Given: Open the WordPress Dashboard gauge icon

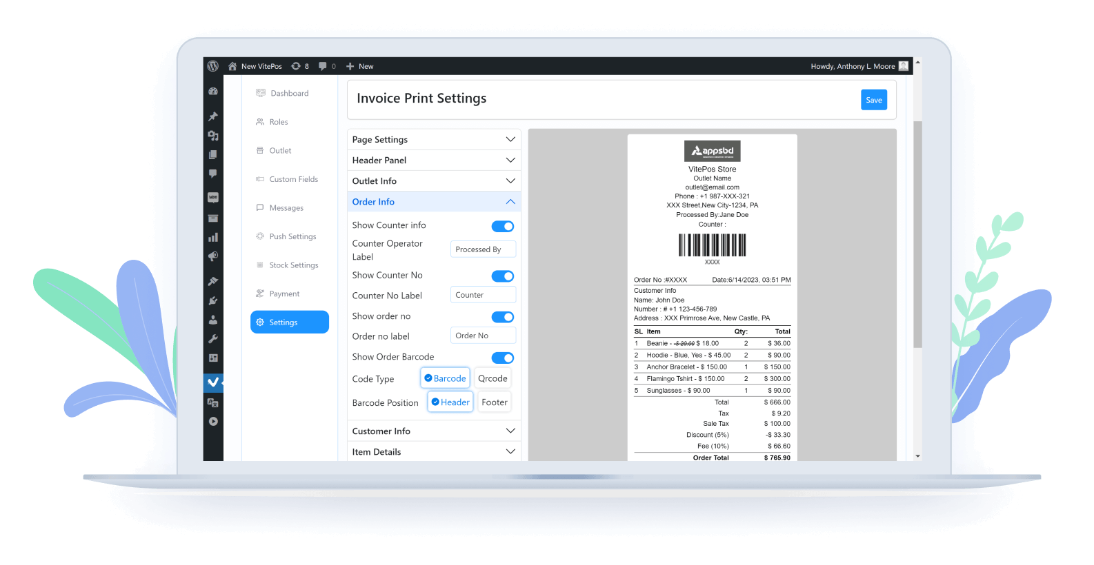Looking at the screenshot, I should tap(213, 91).
